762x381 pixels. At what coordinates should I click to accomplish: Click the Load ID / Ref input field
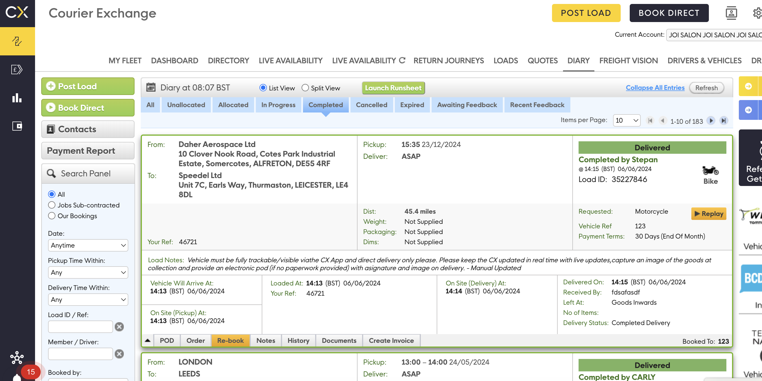coord(81,326)
